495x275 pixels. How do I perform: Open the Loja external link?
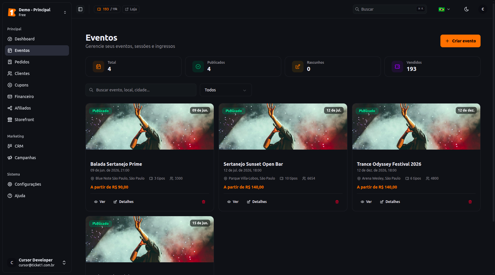tap(131, 9)
